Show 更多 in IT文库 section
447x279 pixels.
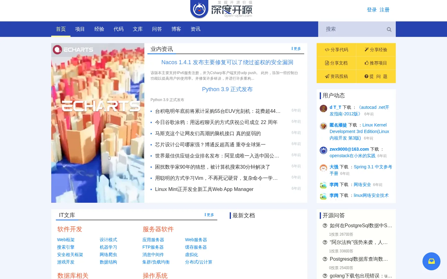click(209, 215)
